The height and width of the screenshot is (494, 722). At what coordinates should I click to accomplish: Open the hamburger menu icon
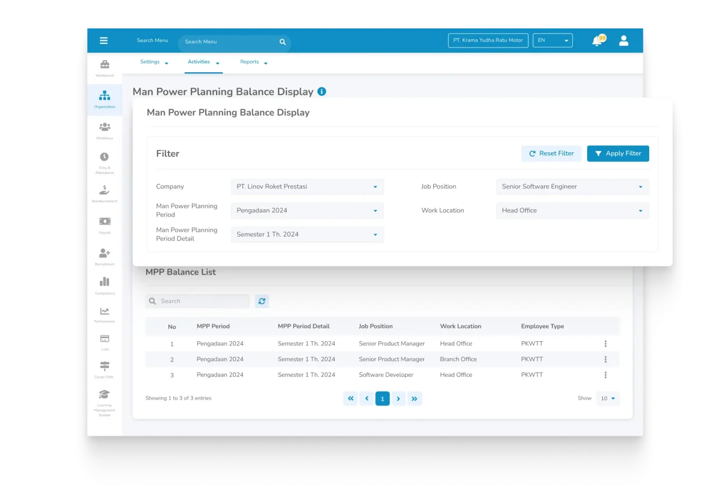[x=103, y=41]
